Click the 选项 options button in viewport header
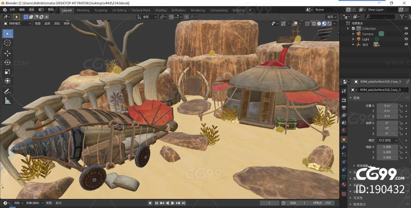 click(331, 17)
